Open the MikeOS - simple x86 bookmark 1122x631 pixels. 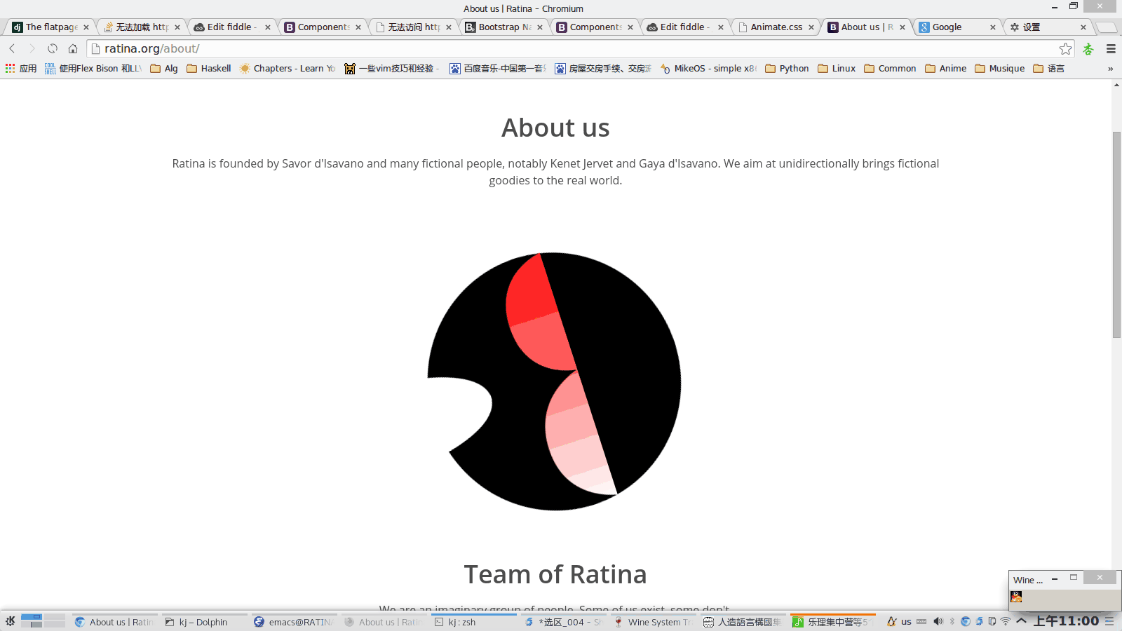(x=708, y=68)
